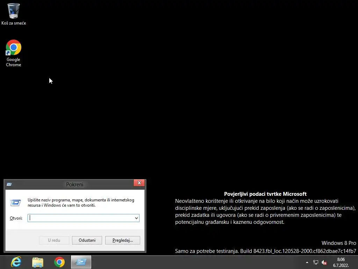The image size is (358, 269).
Task: Show hidden tray icons arrow
Action: pos(307,262)
